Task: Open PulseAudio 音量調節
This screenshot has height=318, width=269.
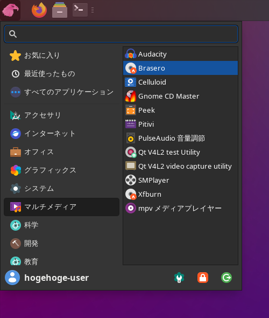Action: (x=180, y=138)
